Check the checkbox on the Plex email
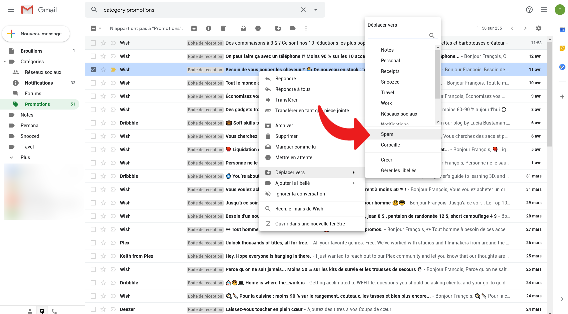568x314 pixels. click(93, 242)
